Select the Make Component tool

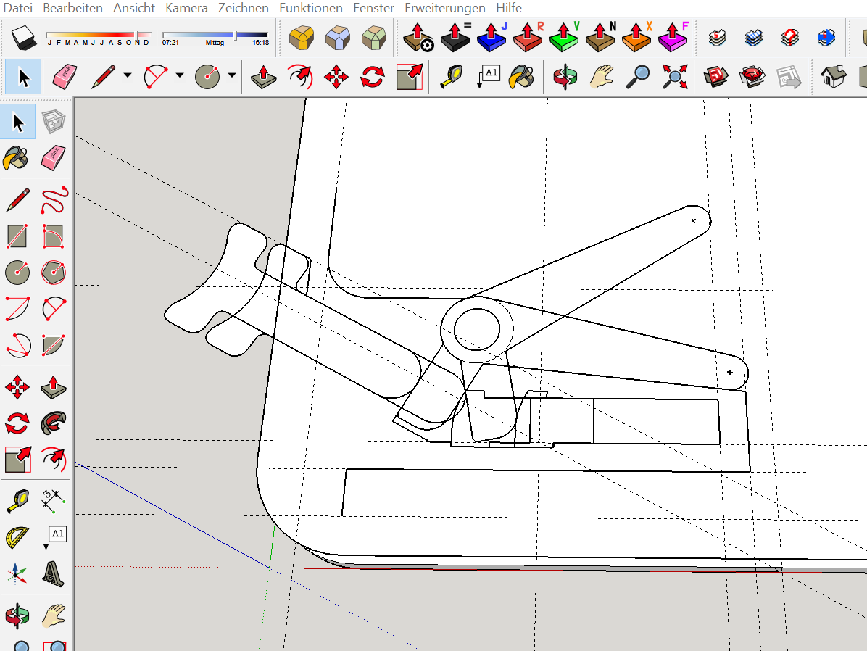pos(54,122)
